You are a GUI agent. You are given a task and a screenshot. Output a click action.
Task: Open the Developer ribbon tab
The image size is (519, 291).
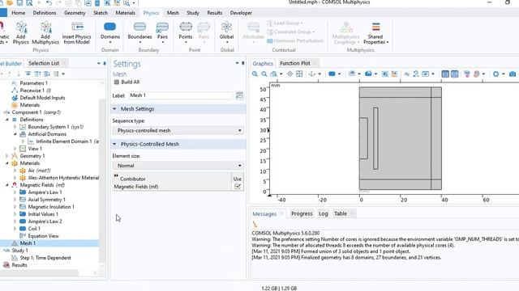pos(241,13)
